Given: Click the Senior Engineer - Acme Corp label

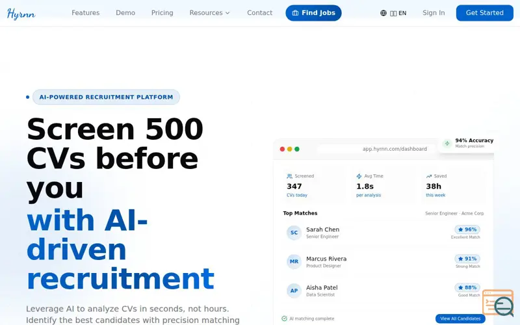Looking at the screenshot, I should (454, 213).
